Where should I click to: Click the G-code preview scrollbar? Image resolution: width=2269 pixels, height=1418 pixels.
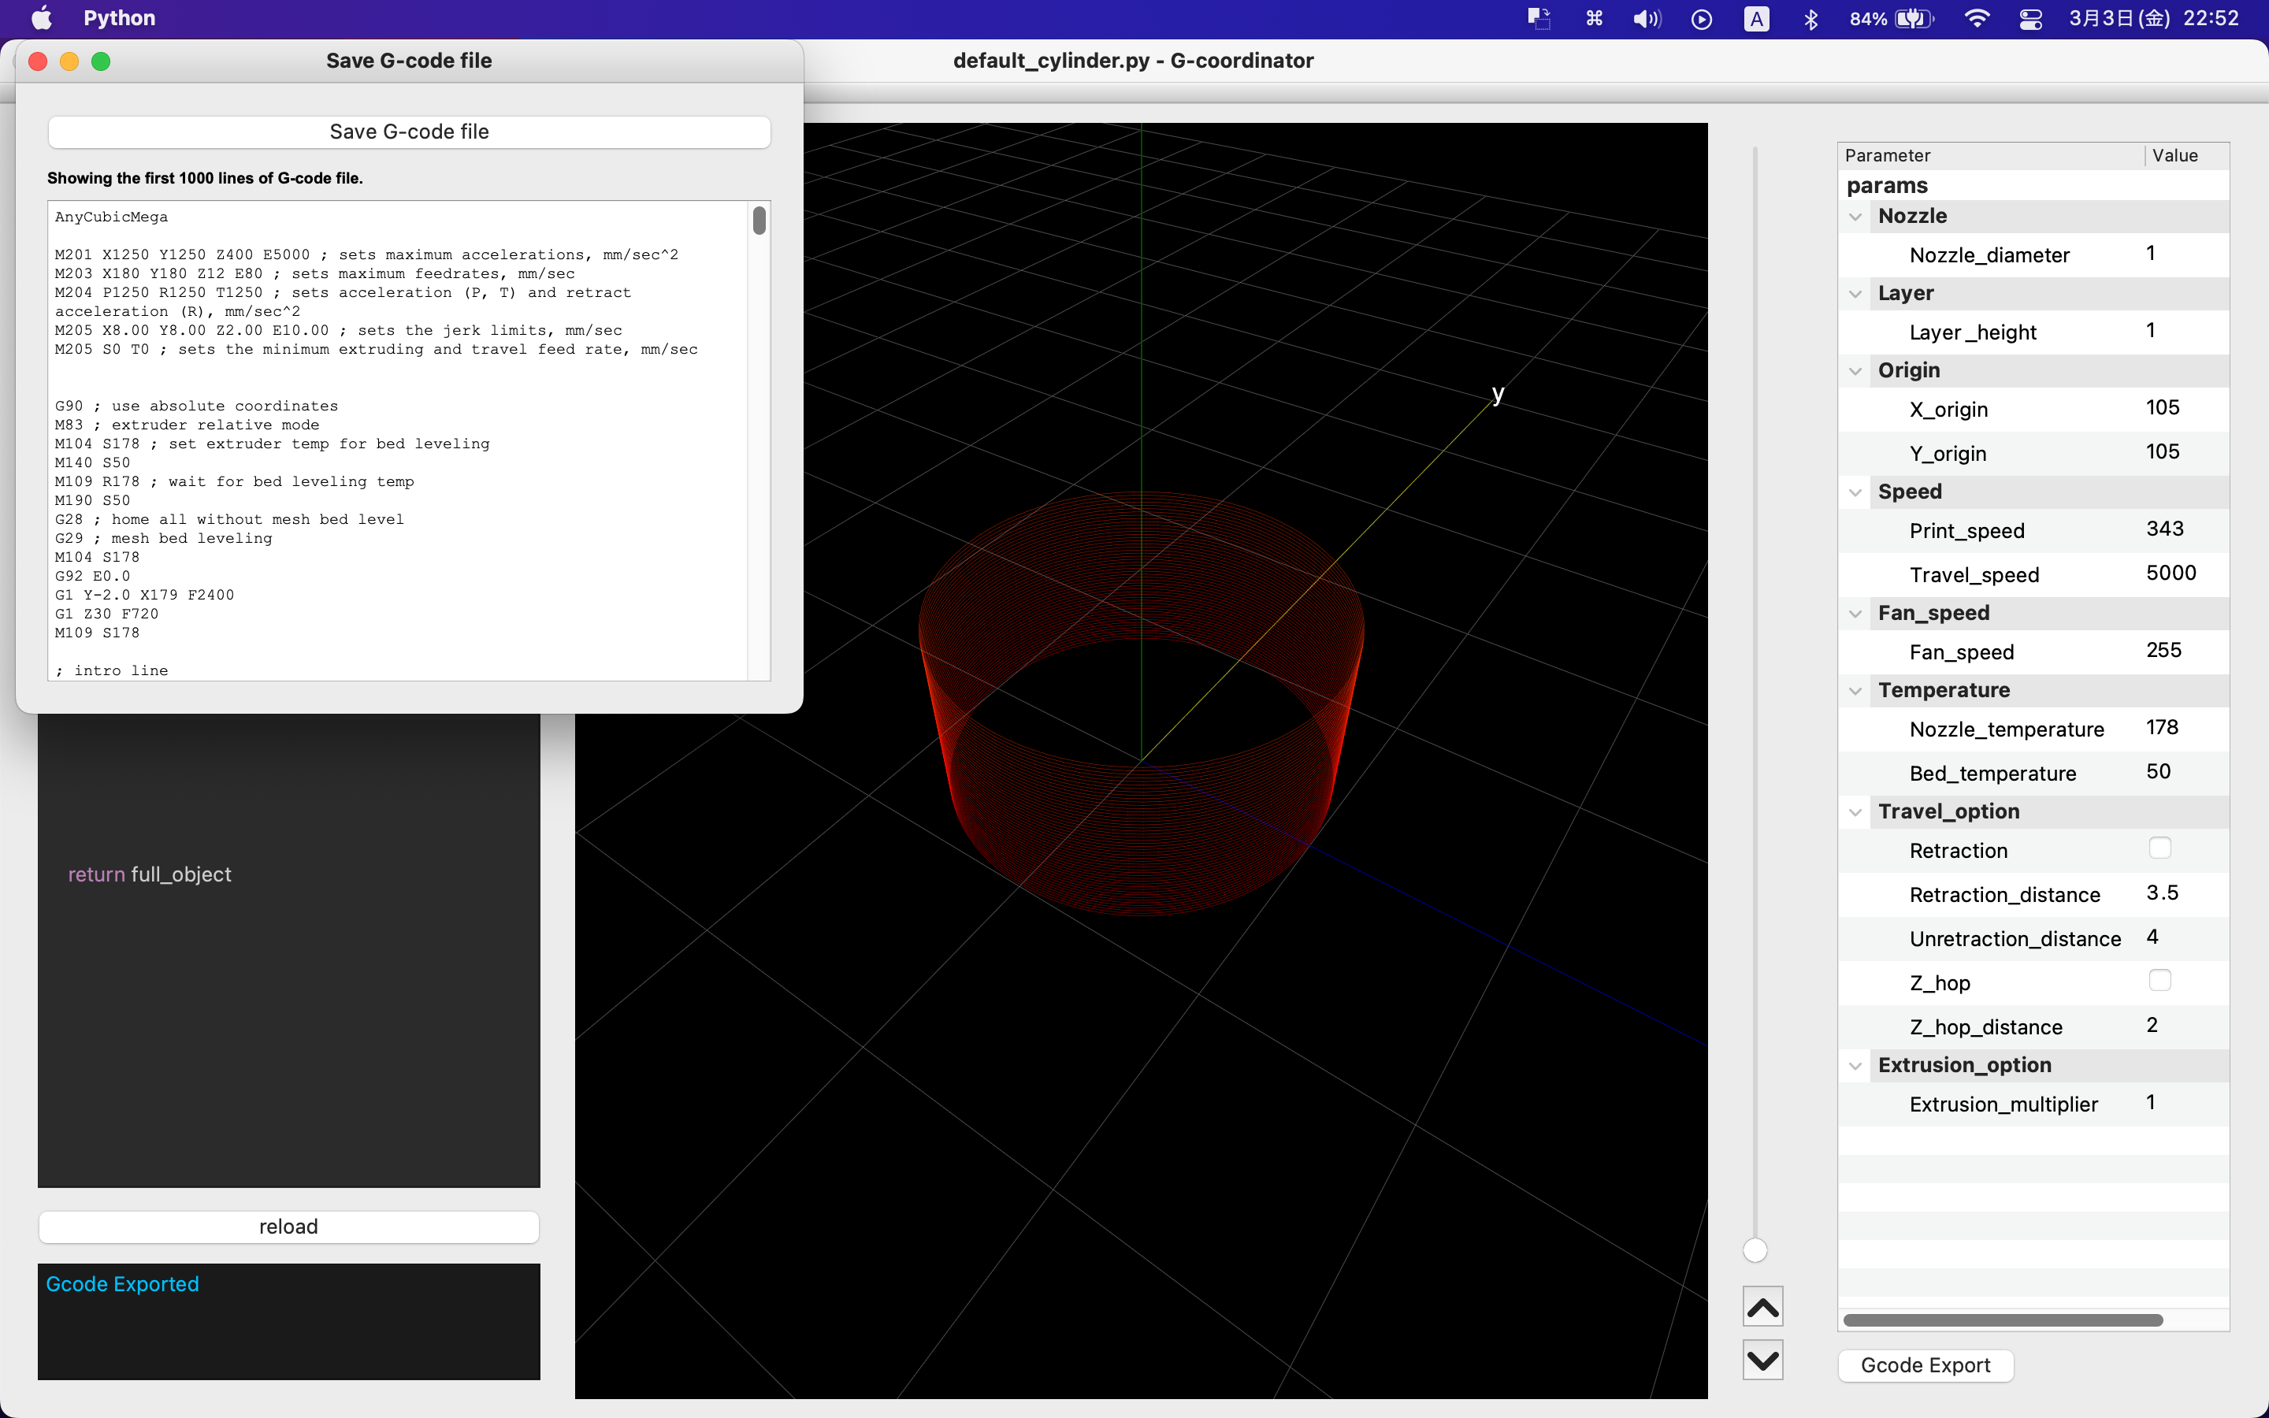click(x=759, y=221)
